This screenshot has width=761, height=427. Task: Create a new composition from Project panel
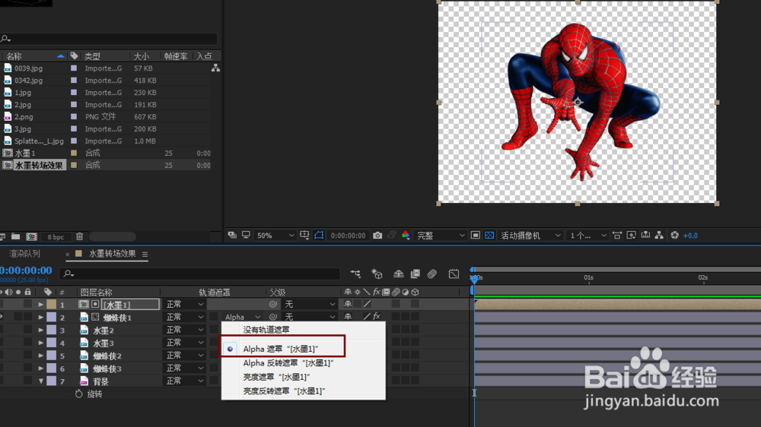[31, 236]
